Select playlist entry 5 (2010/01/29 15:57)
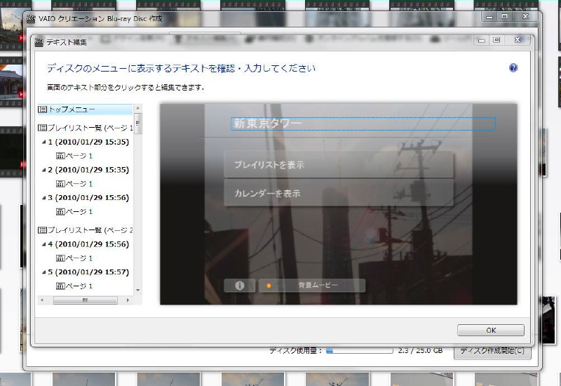The image size is (561, 386). (x=88, y=272)
